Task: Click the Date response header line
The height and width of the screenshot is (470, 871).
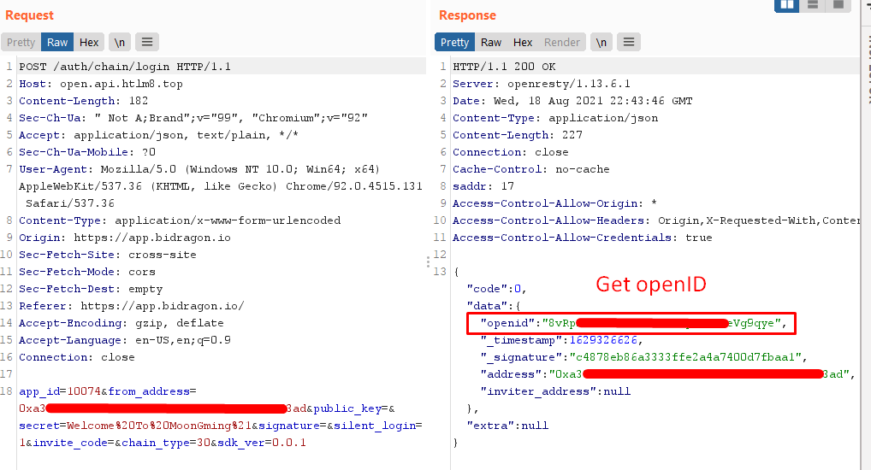Action: [572, 101]
